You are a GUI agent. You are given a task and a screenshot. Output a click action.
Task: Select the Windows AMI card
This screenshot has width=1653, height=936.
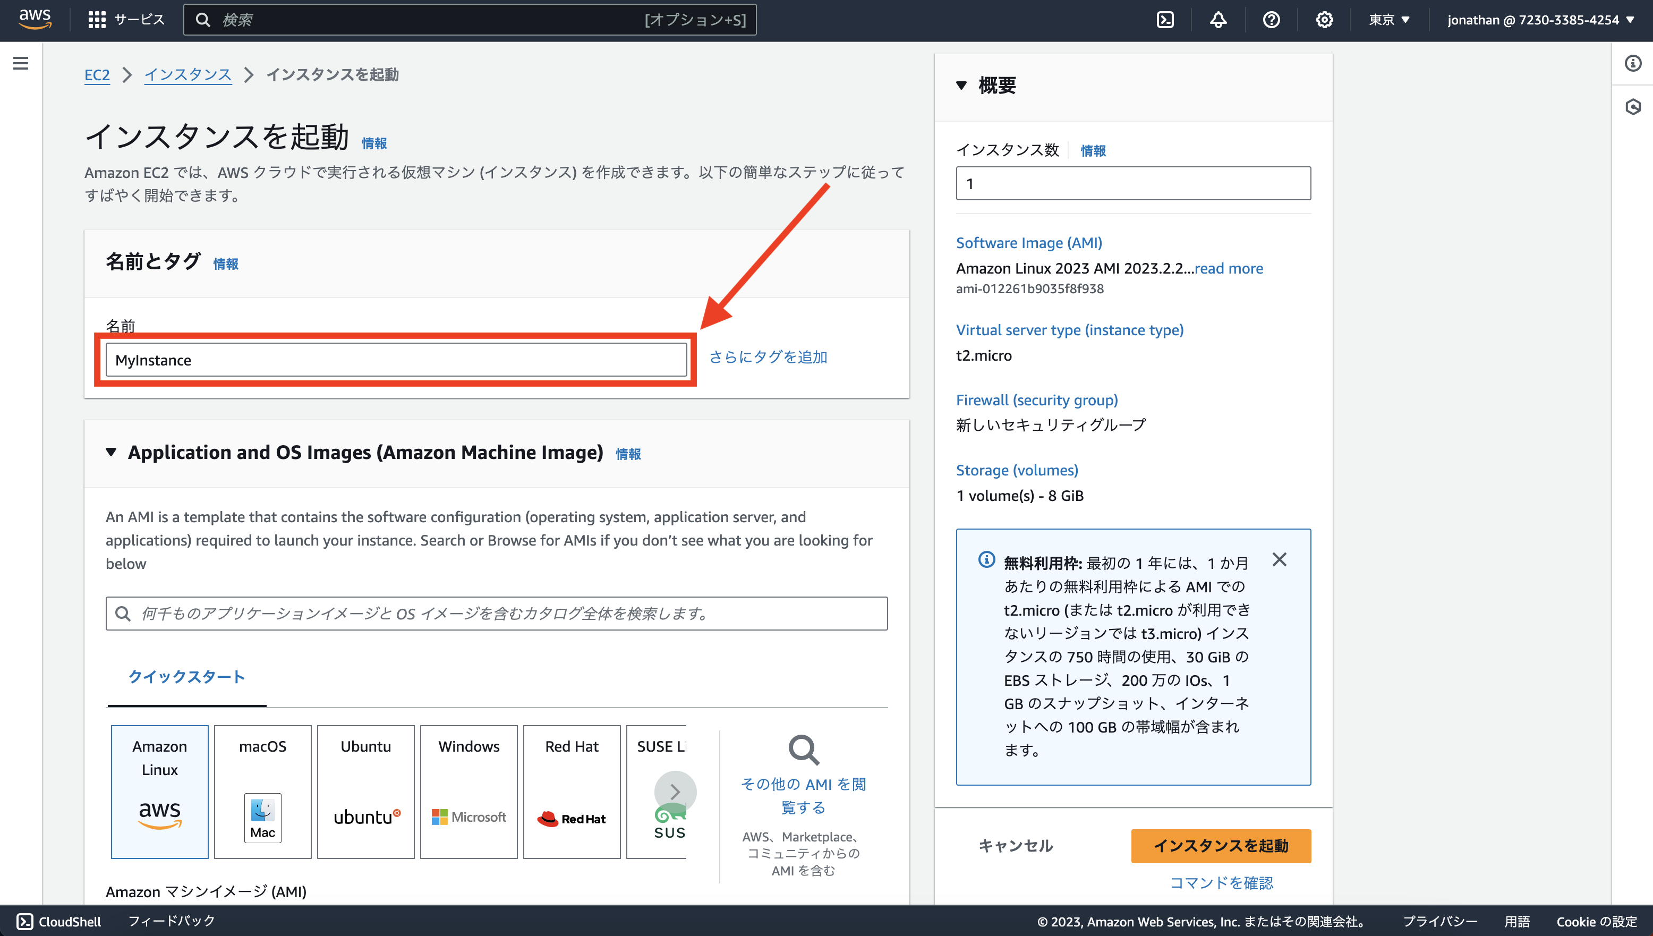point(468,791)
